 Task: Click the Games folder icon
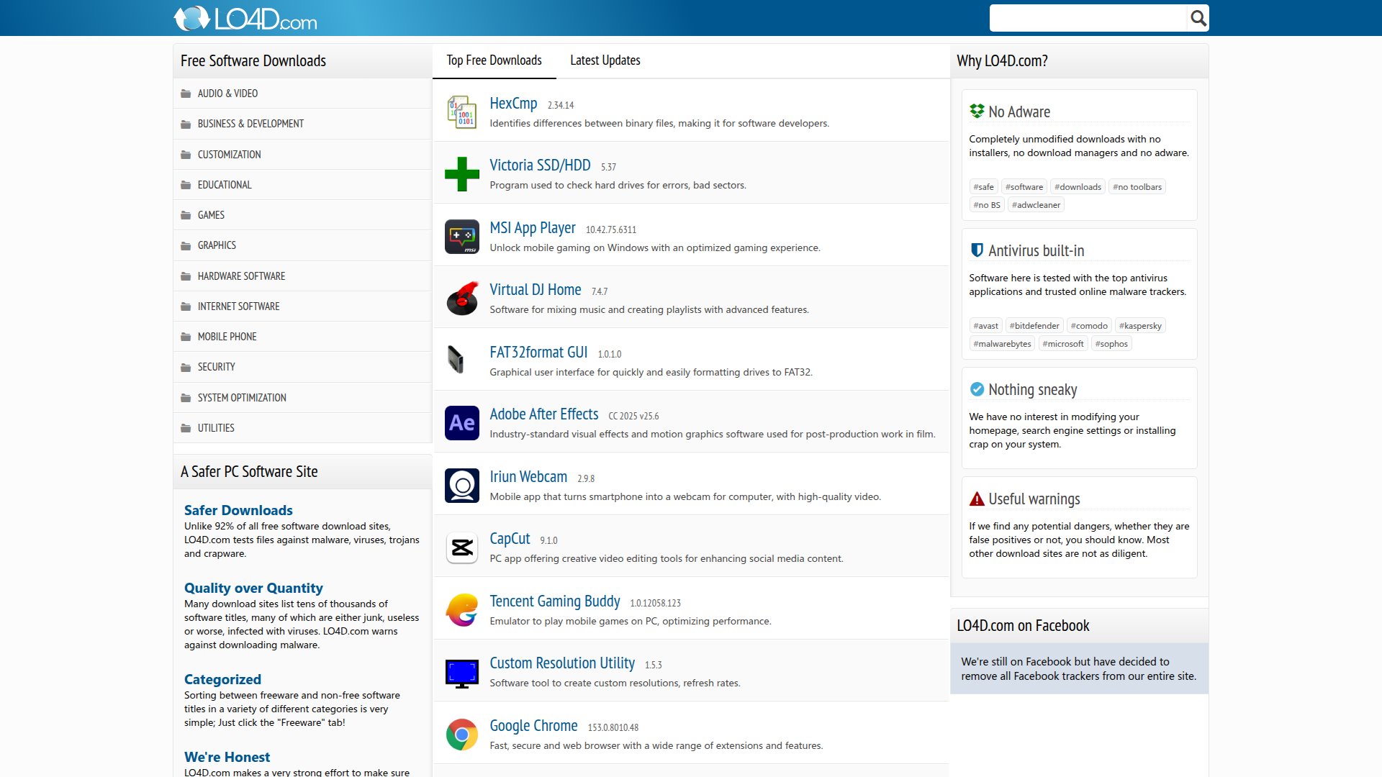point(186,215)
